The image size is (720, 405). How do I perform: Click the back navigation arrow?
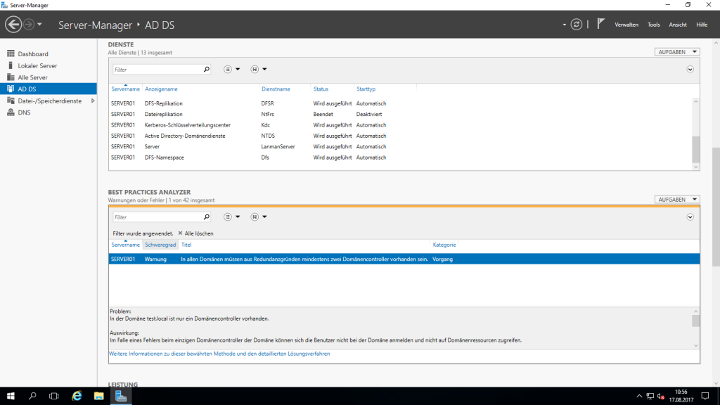pyautogui.click(x=13, y=25)
